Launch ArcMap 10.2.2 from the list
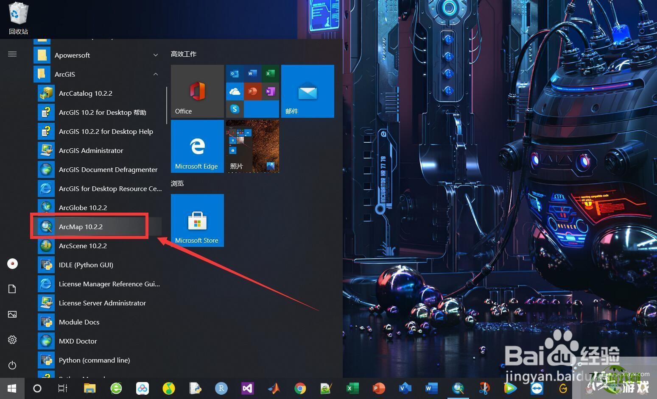The height and width of the screenshot is (399, 657). point(98,227)
